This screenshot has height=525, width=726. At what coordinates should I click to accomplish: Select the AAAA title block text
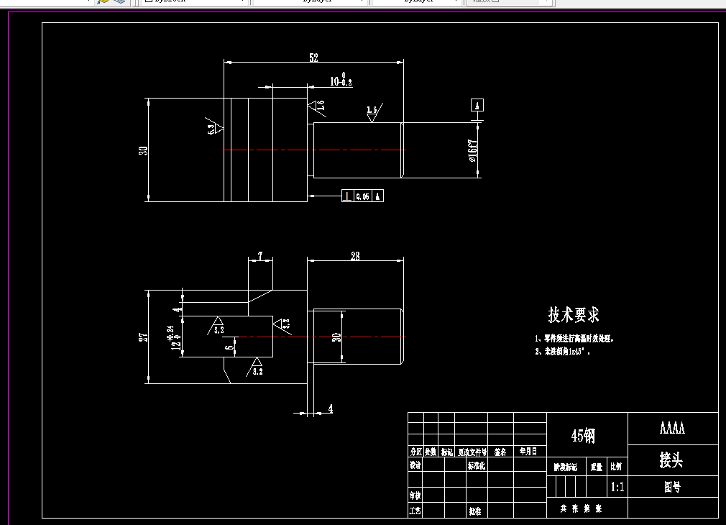pyautogui.click(x=672, y=428)
